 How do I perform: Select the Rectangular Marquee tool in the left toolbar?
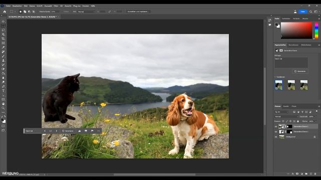click(3, 25)
